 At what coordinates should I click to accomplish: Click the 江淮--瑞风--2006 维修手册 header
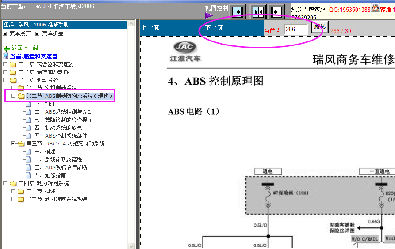(65, 25)
